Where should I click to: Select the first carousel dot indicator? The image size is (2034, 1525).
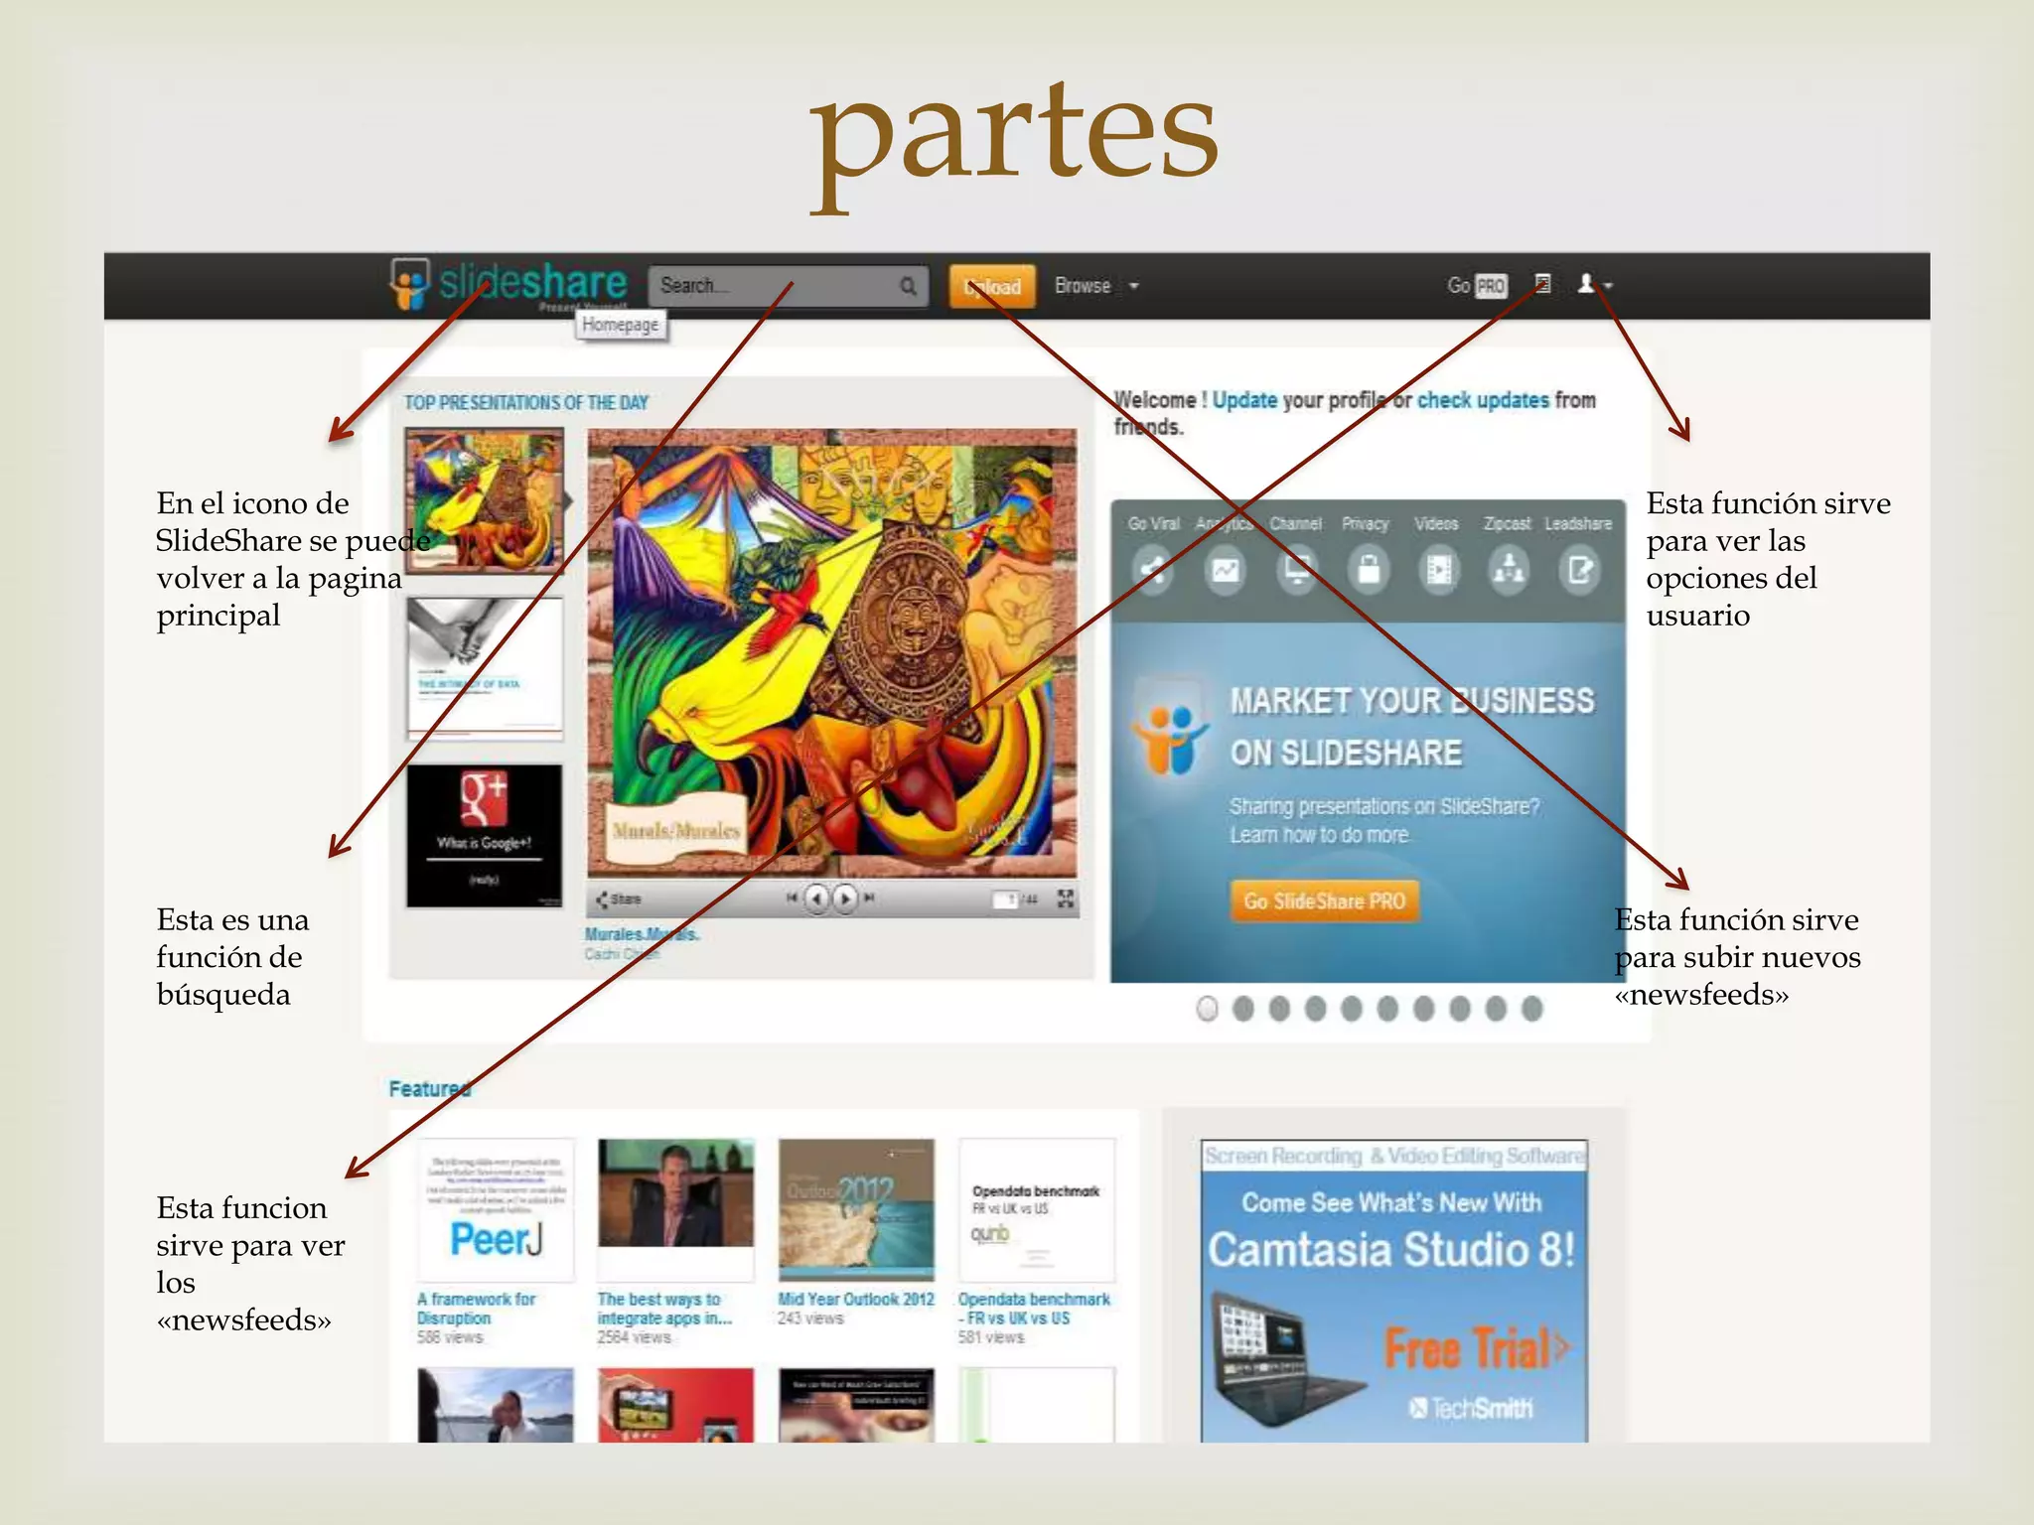click(1207, 1009)
